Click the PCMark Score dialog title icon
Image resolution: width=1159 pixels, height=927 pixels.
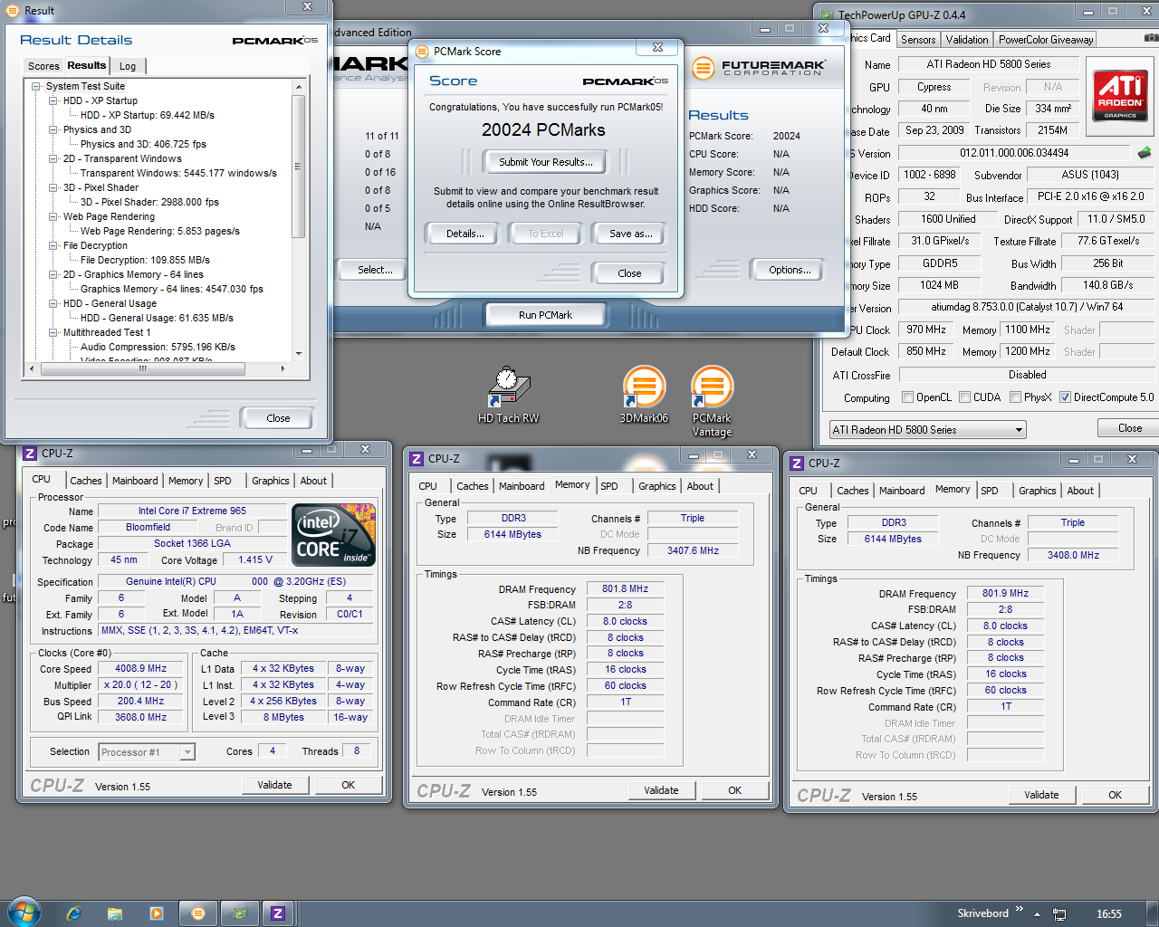coord(422,52)
